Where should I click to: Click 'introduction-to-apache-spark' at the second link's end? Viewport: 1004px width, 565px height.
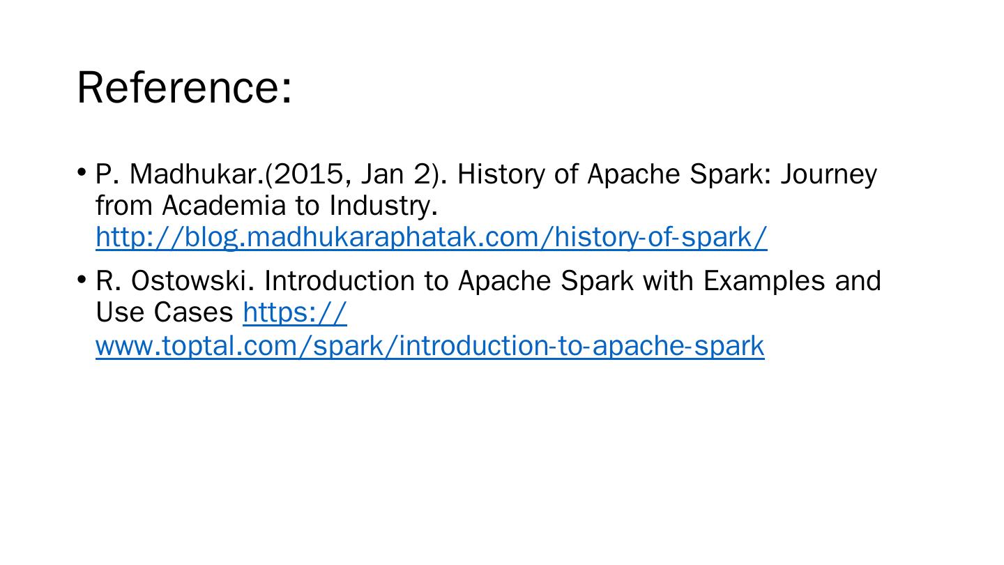(582, 346)
